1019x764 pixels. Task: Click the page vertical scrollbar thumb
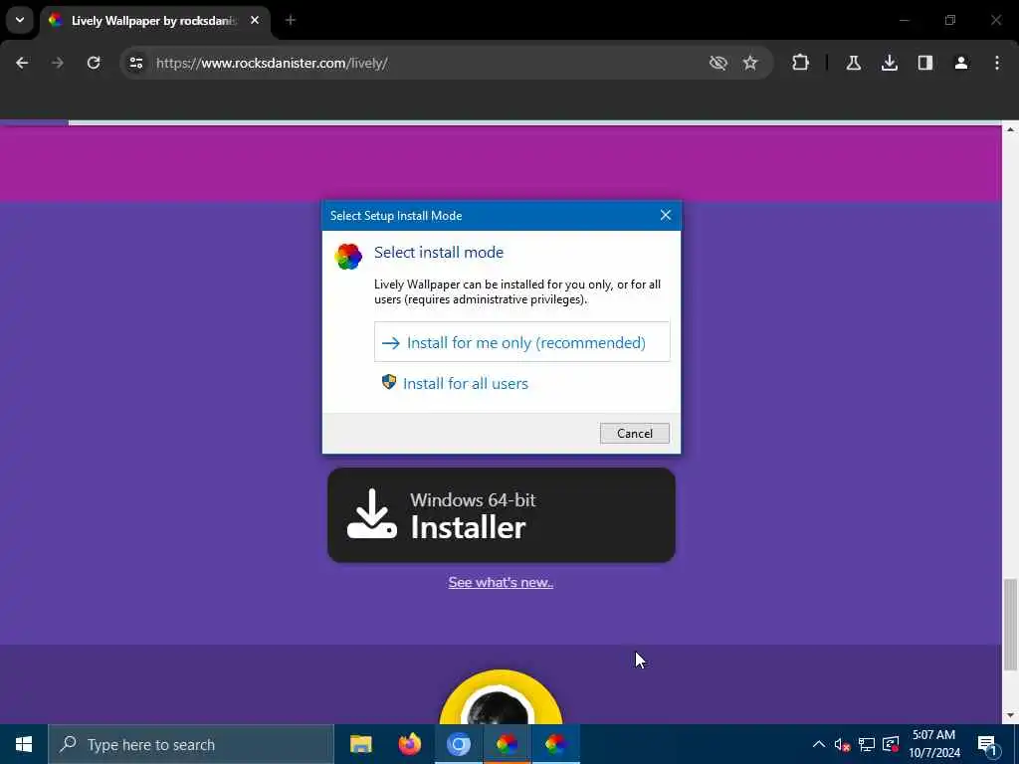coord(1010,624)
